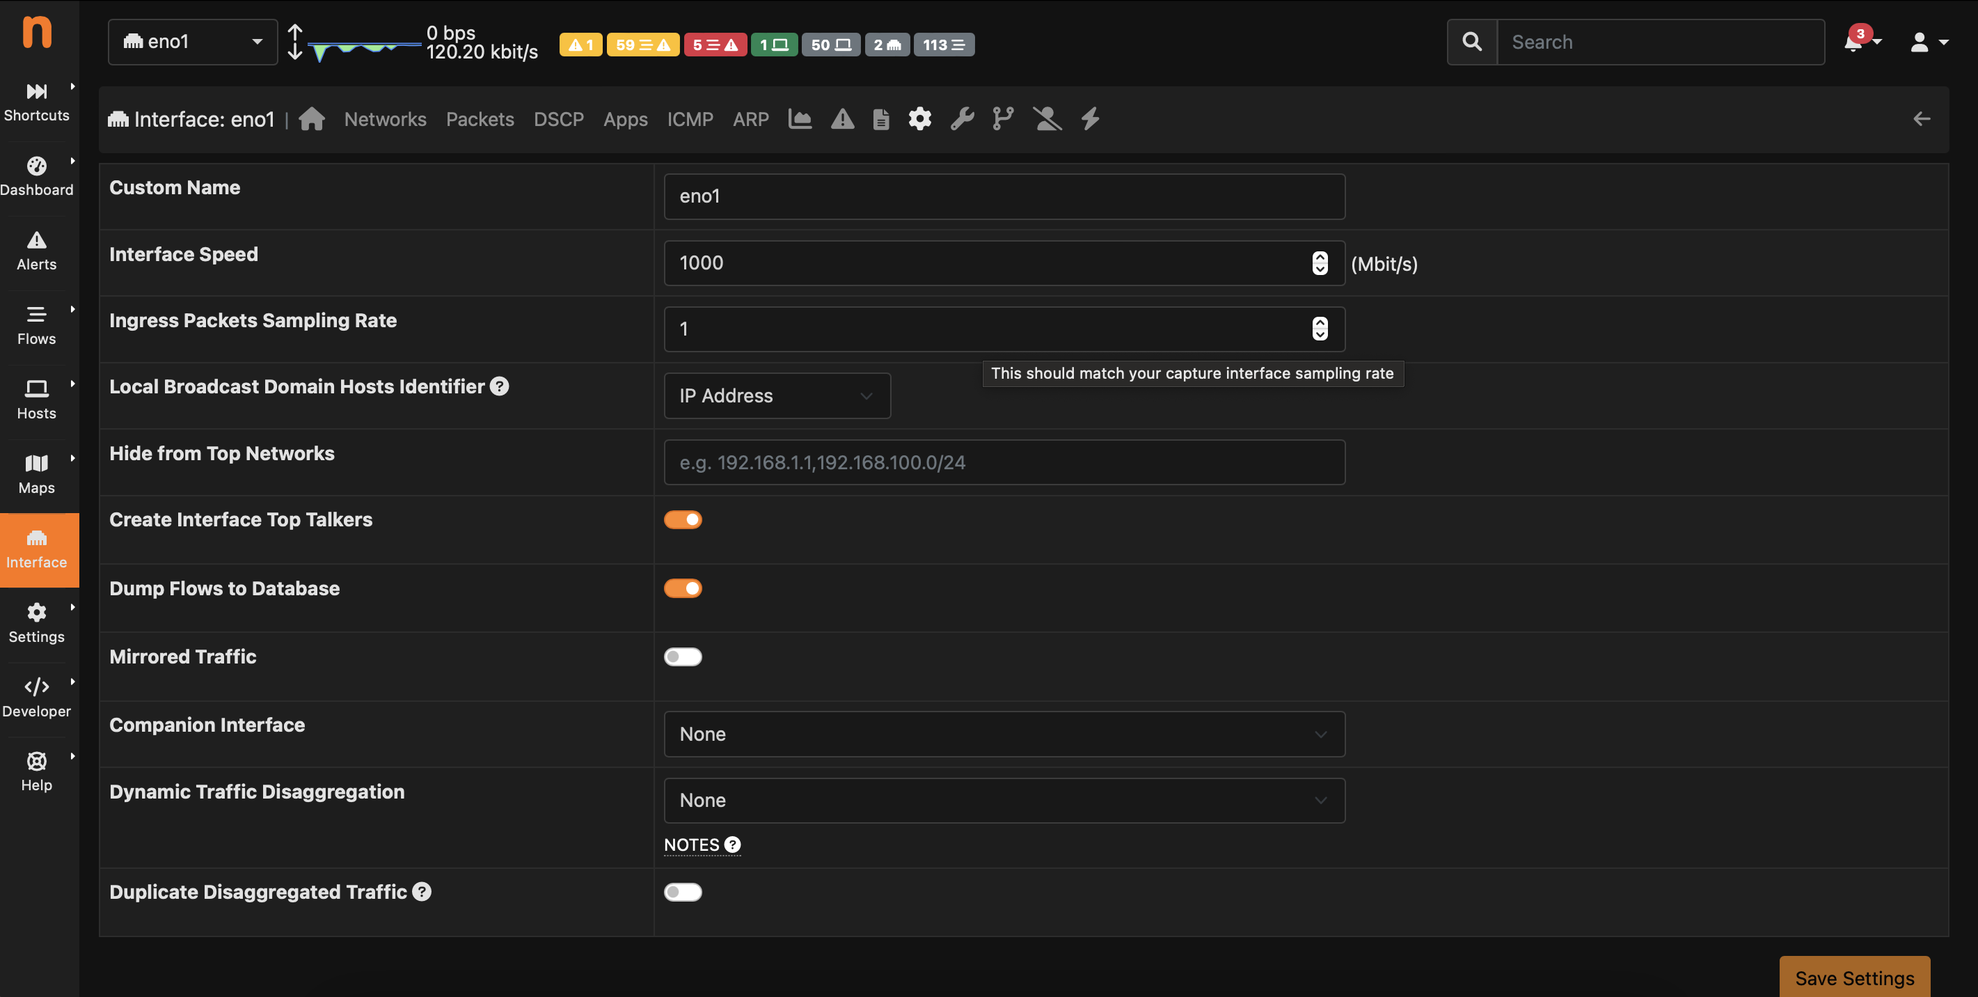Click the search magnifier icon

coord(1471,42)
